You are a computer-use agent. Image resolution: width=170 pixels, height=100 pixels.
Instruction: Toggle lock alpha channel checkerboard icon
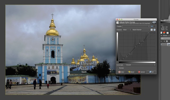pos(167,41)
